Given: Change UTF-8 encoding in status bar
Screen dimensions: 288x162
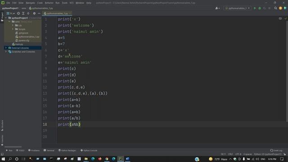Looking at the screenshot, I should point(238,154).
